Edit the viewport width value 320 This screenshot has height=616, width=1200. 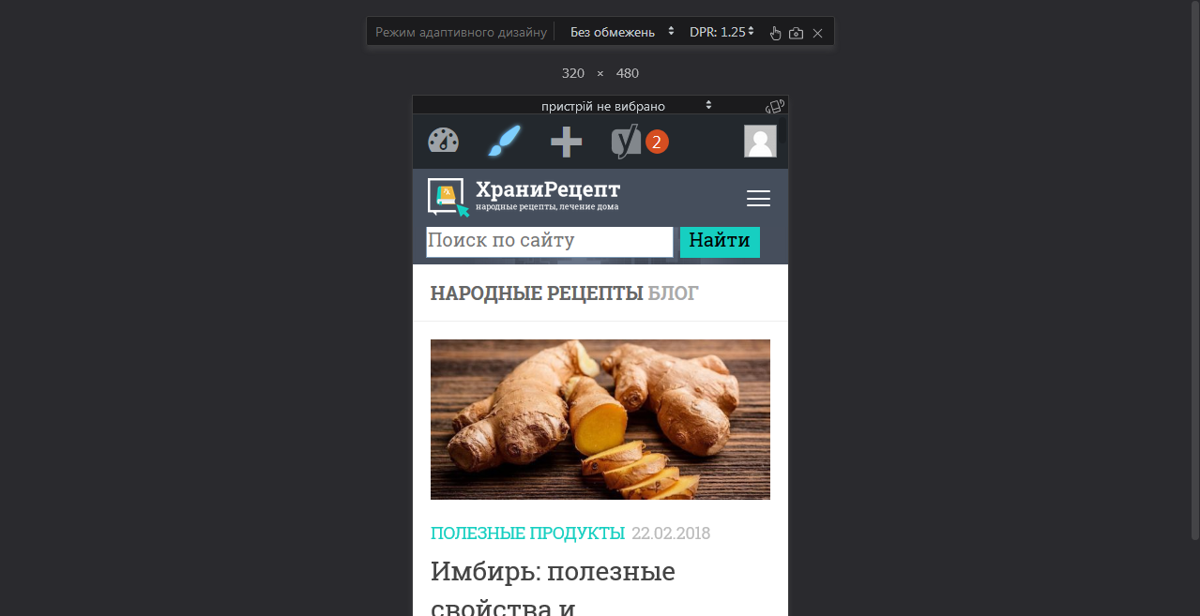click(x=573, y=73)
